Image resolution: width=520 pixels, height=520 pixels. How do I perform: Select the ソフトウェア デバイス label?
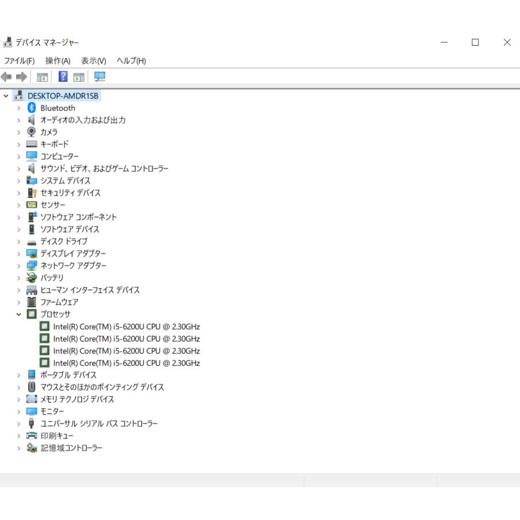[x=70, y=229]
